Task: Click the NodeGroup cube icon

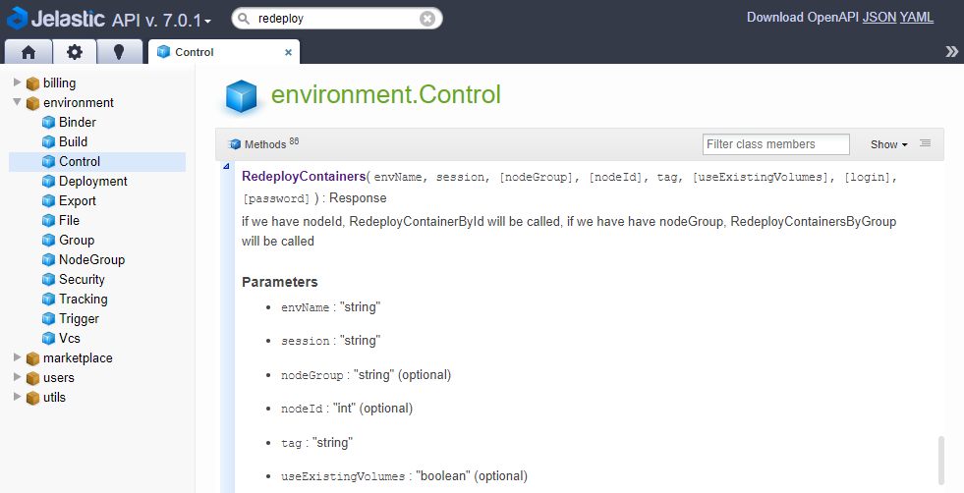Action: (48, 260)
